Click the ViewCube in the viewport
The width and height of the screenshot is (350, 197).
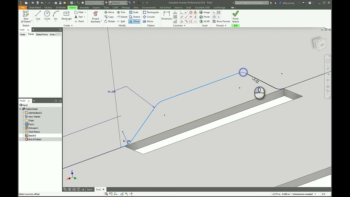pyautogui.click(x=319, y=44)
